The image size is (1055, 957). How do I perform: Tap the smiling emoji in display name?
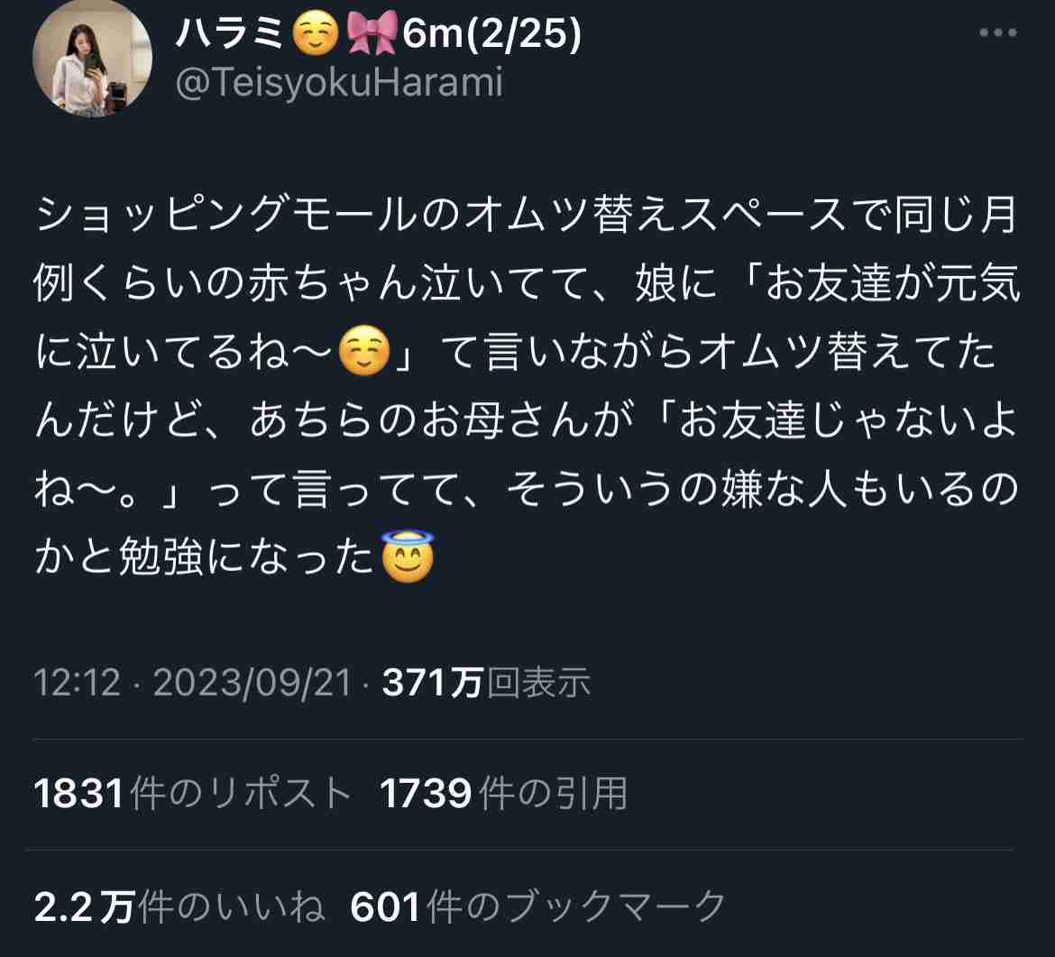point(314,33)
